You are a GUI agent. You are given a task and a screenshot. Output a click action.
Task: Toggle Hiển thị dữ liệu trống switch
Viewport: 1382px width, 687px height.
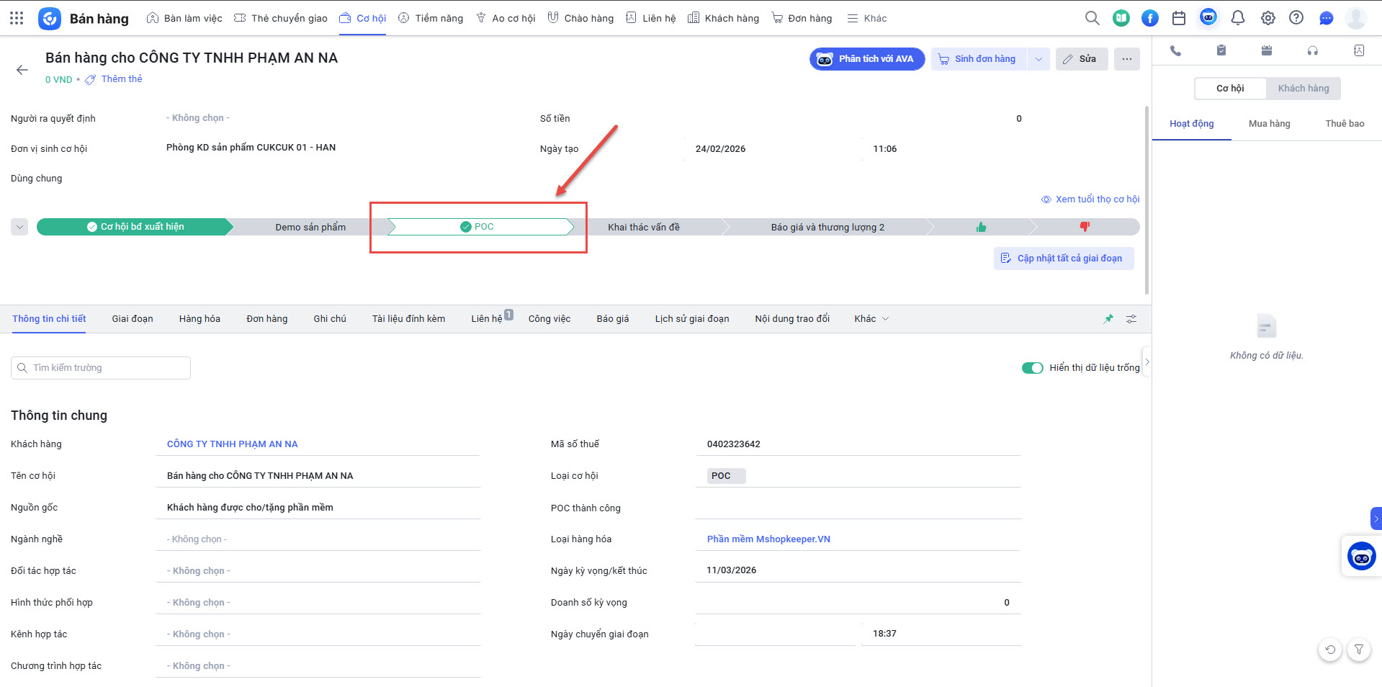[1032, 368]
